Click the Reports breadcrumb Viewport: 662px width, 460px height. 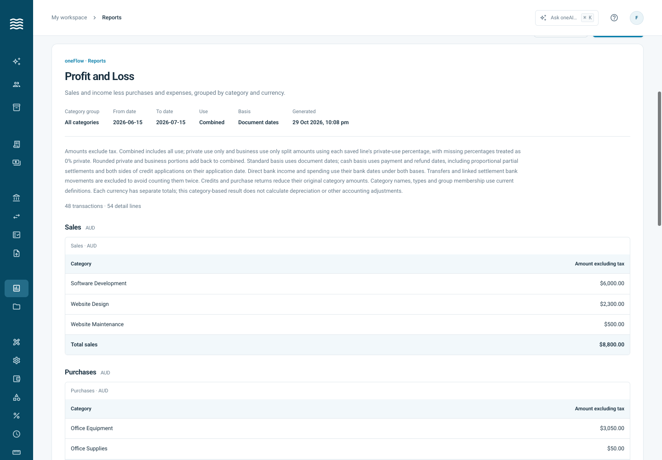tap(112, 17)
